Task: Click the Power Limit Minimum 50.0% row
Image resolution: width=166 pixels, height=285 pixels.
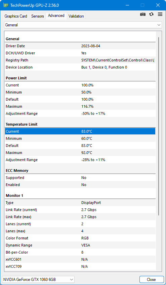Action: click(x=80, y=92)
